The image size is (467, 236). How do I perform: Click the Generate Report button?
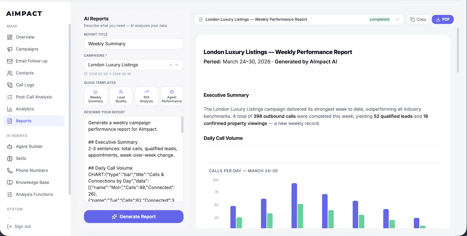coord(134,217)
